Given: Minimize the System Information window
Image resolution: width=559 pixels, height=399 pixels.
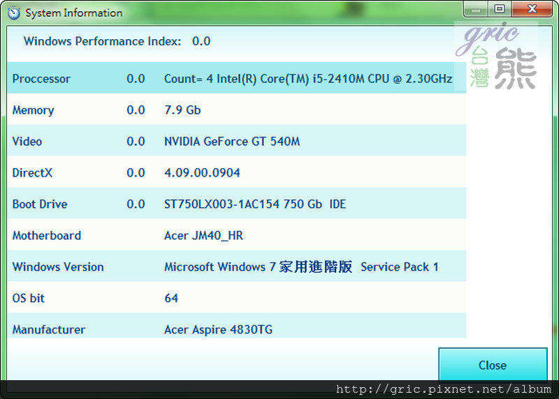Looking at the screenshot, I should 476,9.
